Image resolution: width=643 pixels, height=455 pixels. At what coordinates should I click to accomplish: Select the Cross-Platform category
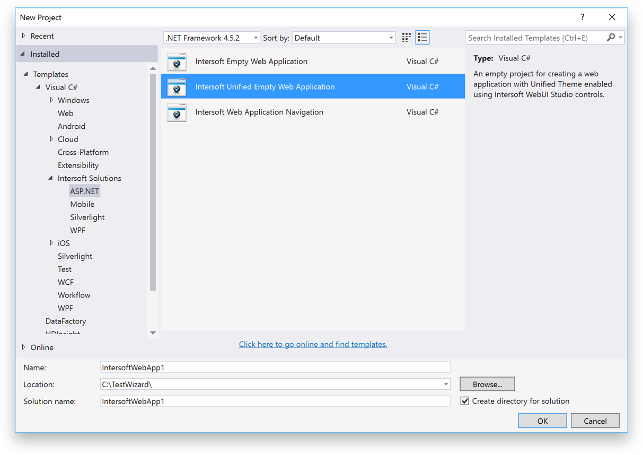click(83, 152)
